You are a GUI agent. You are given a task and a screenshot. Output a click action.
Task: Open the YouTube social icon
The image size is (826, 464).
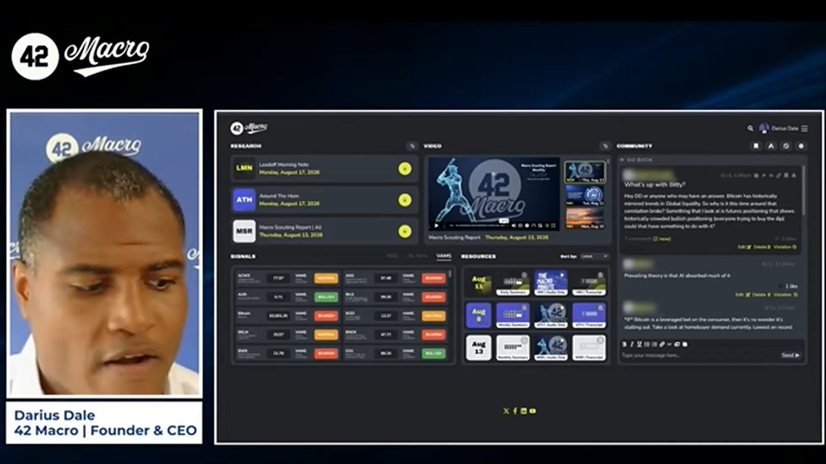(533, 411)
